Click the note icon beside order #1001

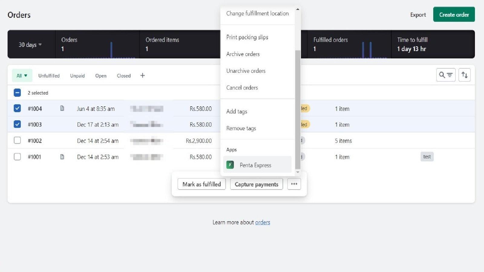62,157
